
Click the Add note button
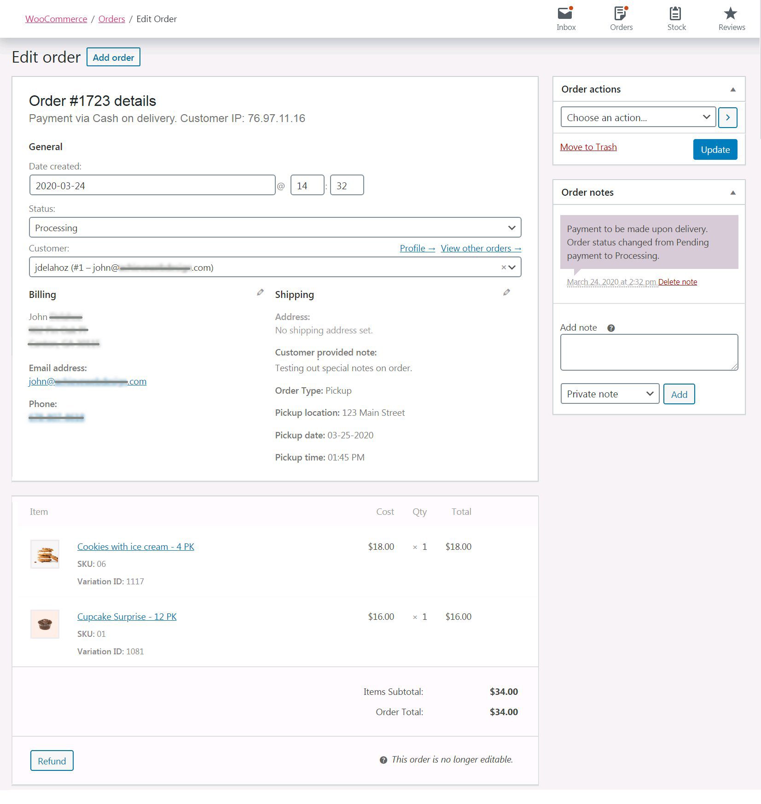(679, 394)
